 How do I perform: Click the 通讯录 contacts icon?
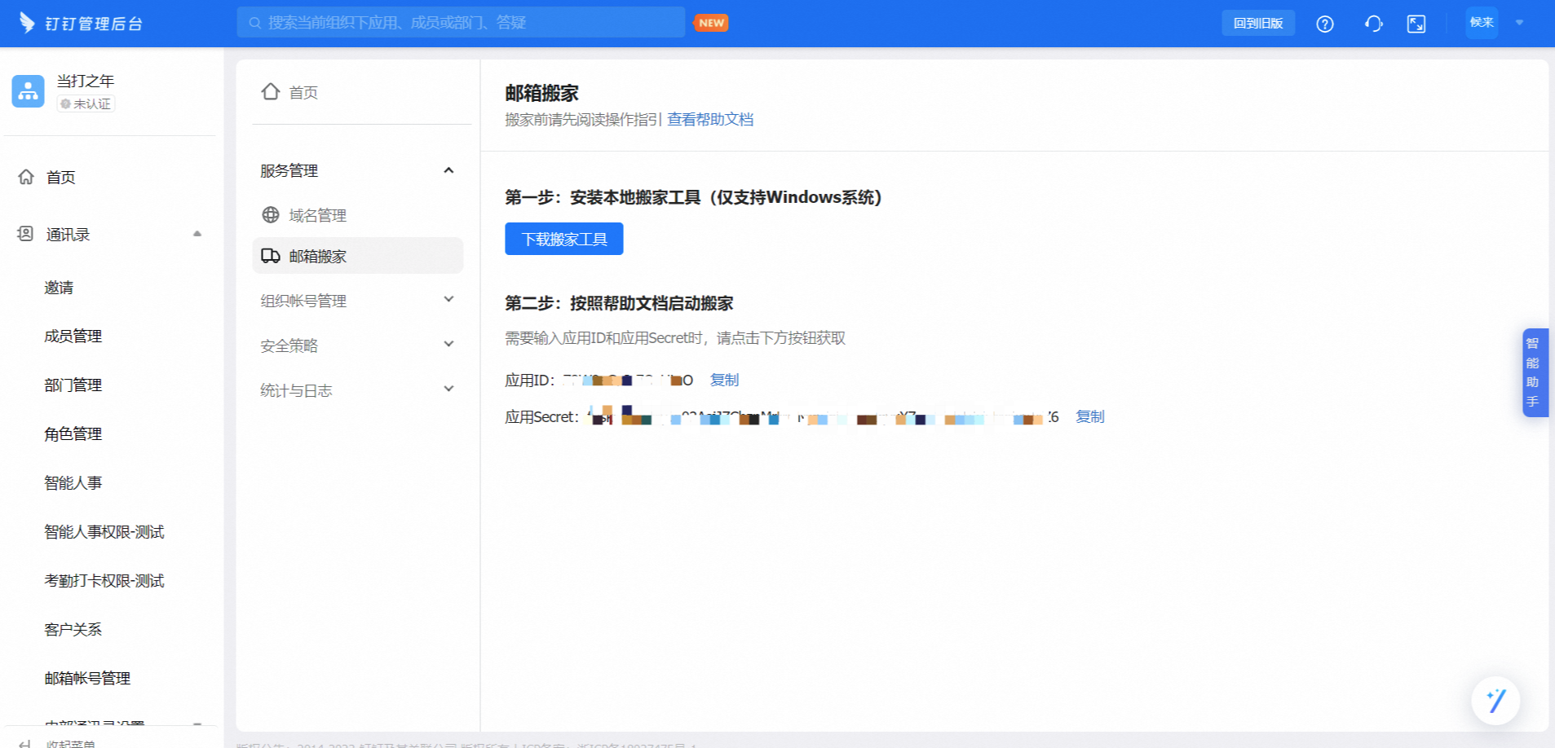(26, 234)
